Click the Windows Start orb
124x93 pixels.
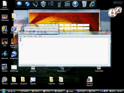(x=3, y=91)
